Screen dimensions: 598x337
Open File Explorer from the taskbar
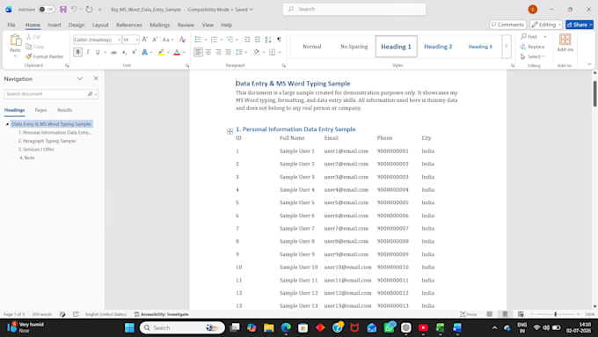point(269,327)
